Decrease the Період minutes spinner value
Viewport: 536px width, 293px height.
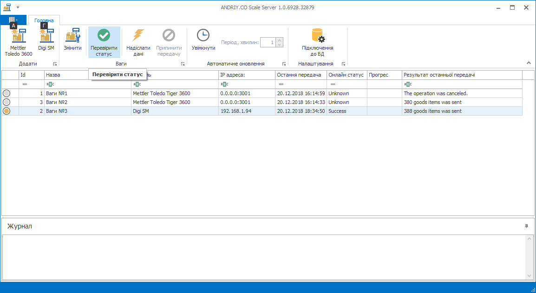[x=280, y=45]
